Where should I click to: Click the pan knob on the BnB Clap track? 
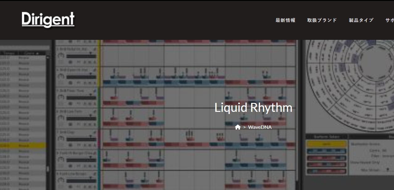pos(61,139)
